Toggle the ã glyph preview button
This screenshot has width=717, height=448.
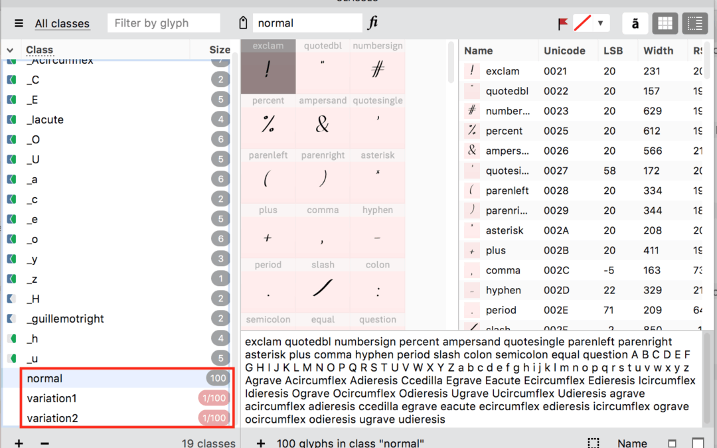click(x=635, y=23)
